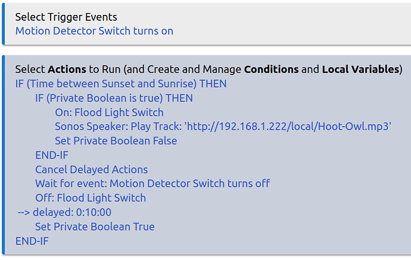Click the bold Local Variables text

[362, 69]
